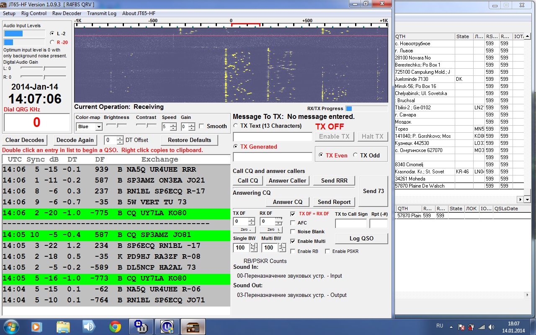
Task: Open the network signal icon in tray
Action: pyautogui.click(x=482, y=327)
